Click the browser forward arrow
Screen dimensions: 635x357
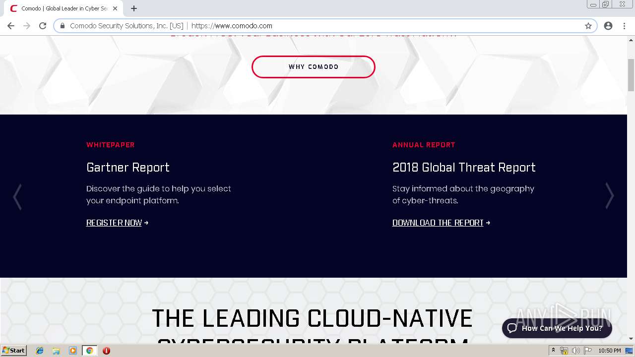(x=27, y=26)
